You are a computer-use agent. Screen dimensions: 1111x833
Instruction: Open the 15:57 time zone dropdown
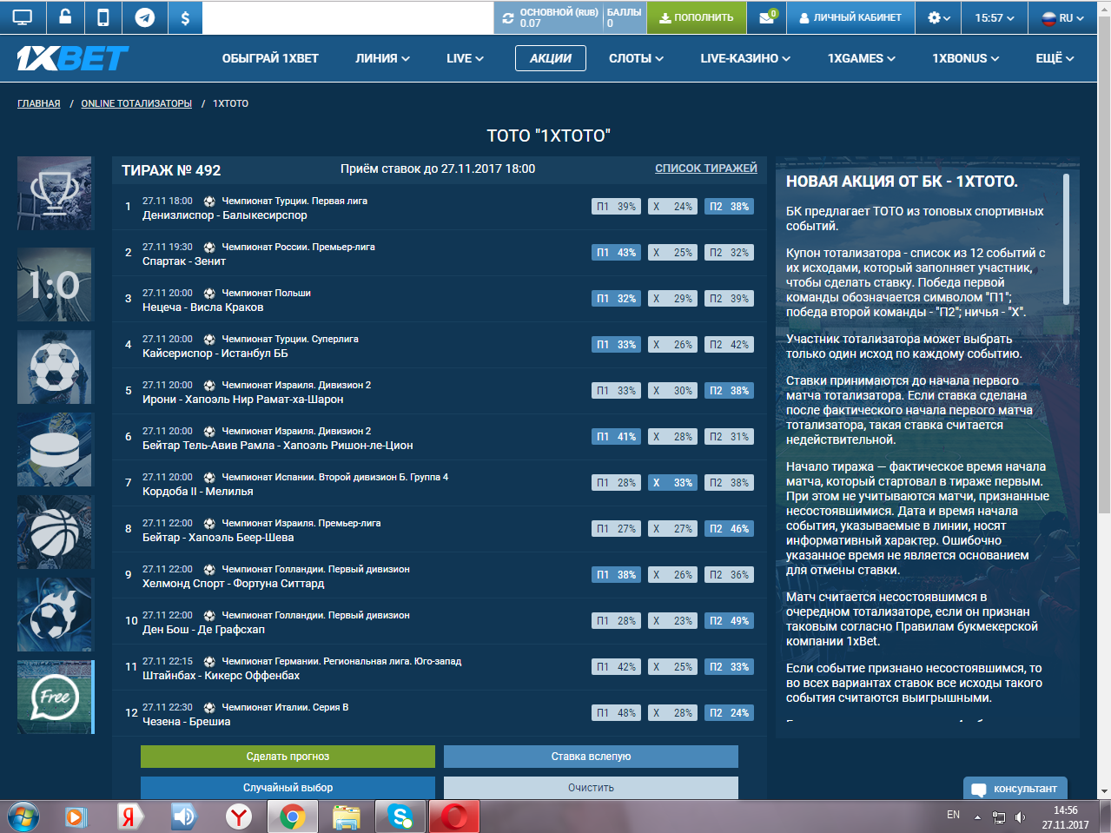coord(995,17)
